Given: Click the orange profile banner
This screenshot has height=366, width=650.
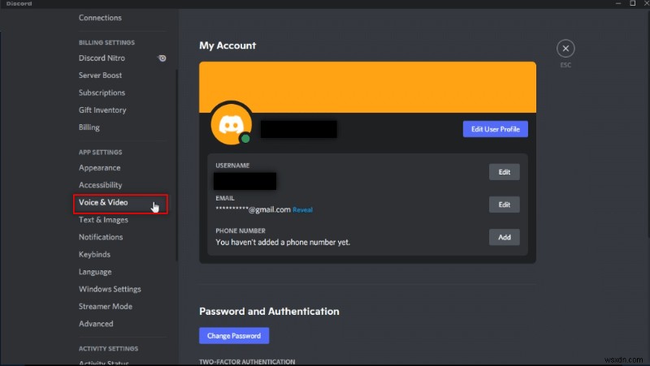Looking at the screenshot, I should point(367,87).
